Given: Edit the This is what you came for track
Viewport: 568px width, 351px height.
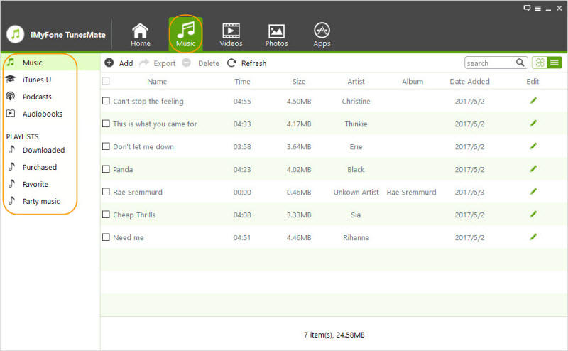Looking at the screenshot, I should [533, 124].
